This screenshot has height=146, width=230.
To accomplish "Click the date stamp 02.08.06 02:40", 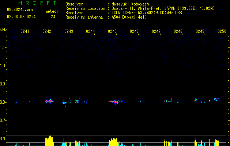I will click(22, 17).
